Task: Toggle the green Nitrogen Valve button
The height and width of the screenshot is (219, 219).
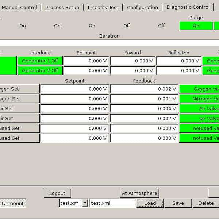Action: pos(199,99)
